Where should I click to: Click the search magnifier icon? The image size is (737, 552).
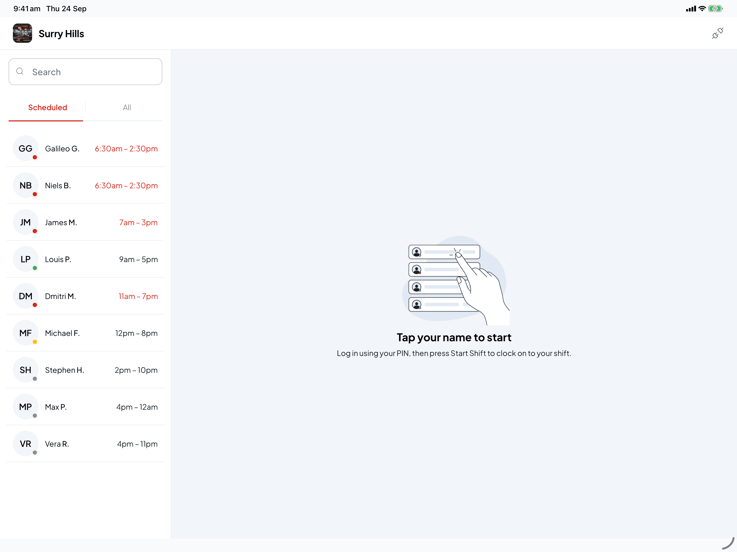click(20, 71)
